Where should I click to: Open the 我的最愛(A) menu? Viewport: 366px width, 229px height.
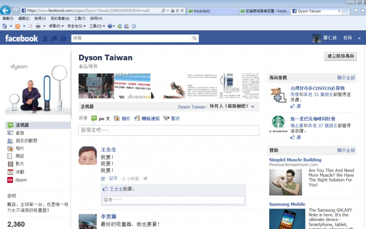click(60, 18)
